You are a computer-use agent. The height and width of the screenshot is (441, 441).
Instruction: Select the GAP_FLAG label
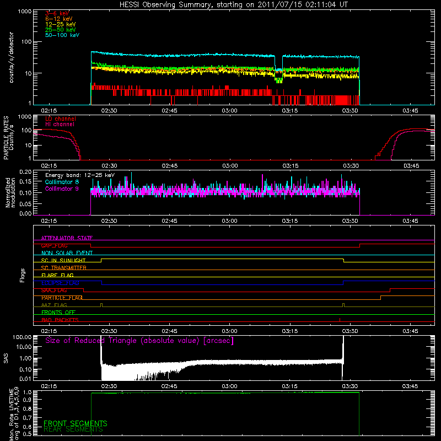[x=54, y=245]
